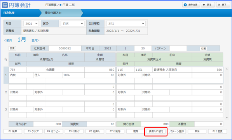Click row 1 debit 10% tax rate field
The height and width of the screenshot is (140, 232).
73,75
